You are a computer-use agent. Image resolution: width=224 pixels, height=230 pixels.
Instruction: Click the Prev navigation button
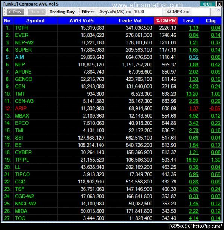tap(15, 12)
